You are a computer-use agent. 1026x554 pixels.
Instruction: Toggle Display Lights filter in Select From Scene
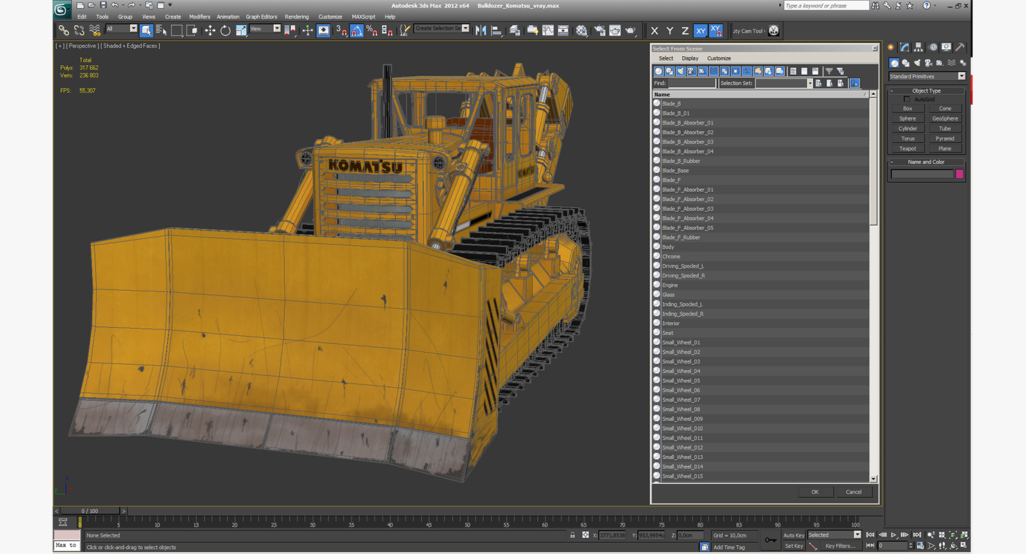681,71
